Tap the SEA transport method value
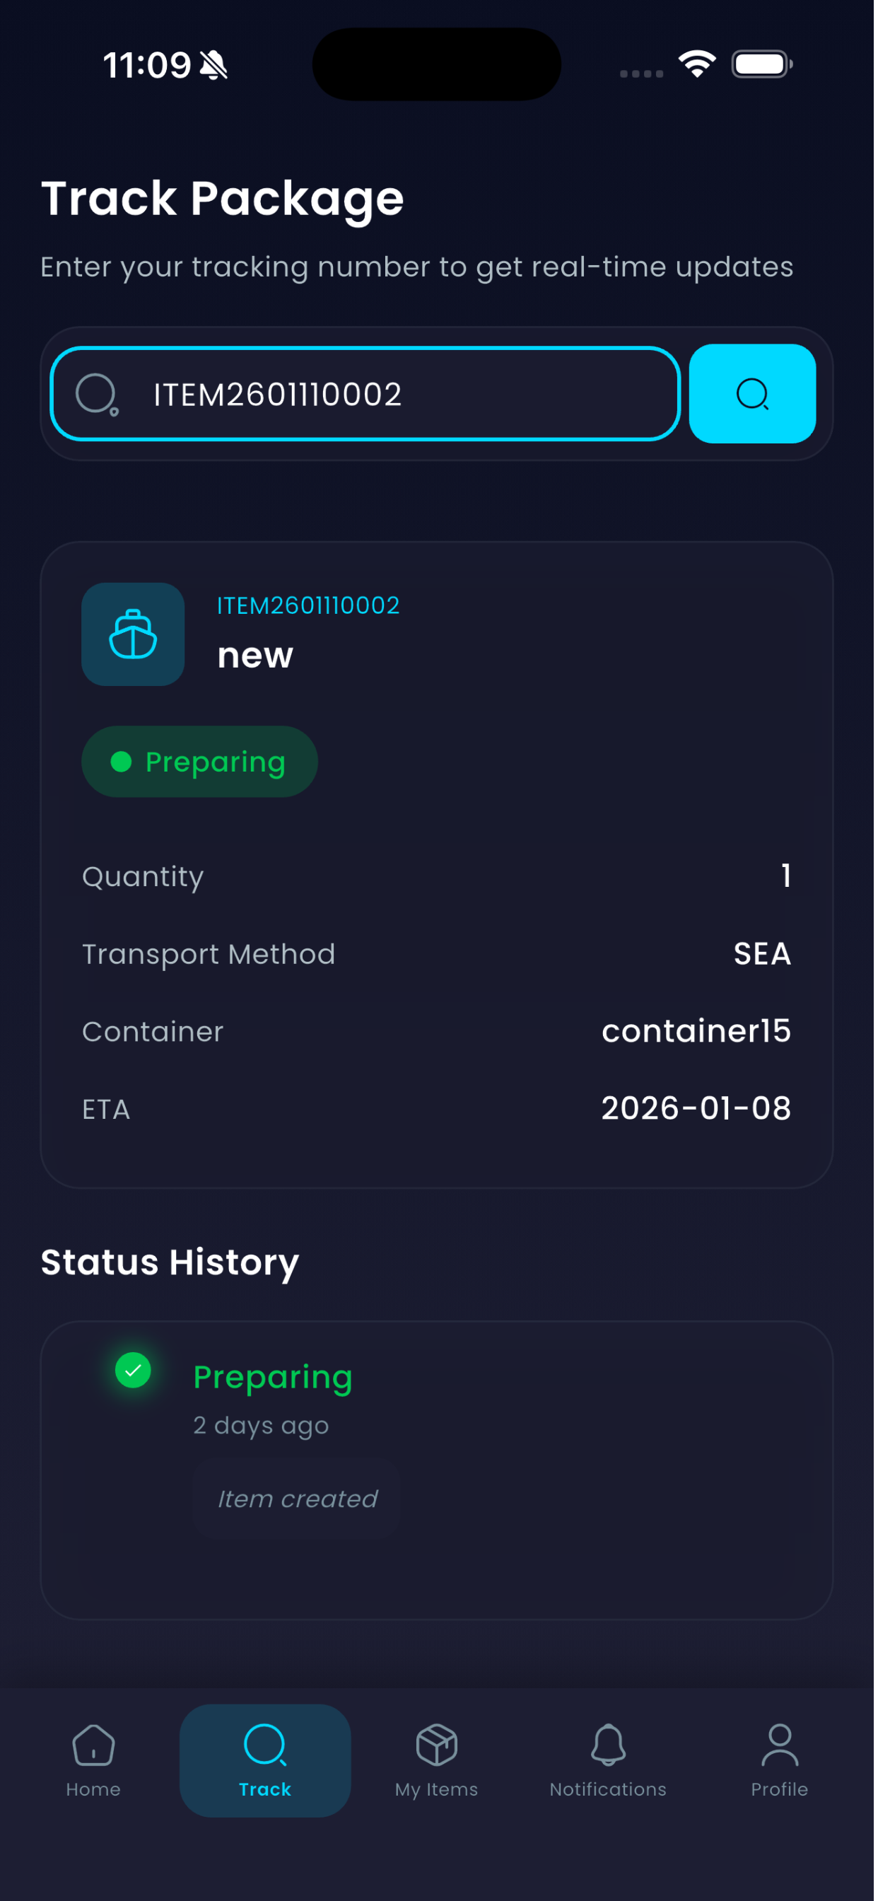 762,954
